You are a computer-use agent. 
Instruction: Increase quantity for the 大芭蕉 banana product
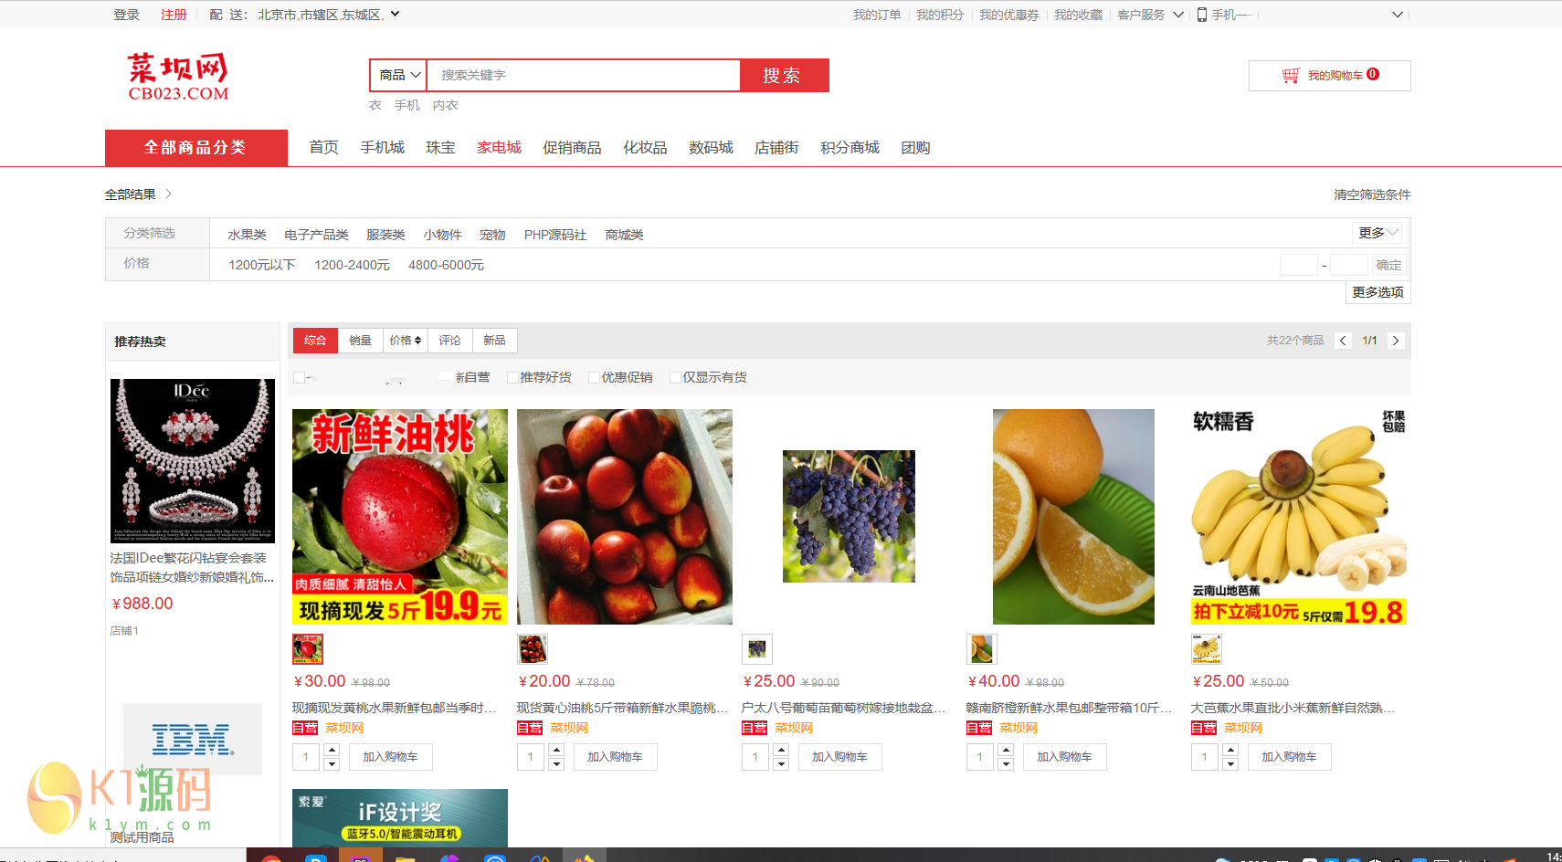coord(1230,751)
